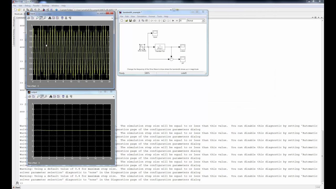The height and width of the screenshot is (189, 336).
Task: Open the Simulation menu in Simulink
Action: click(141, 16)
